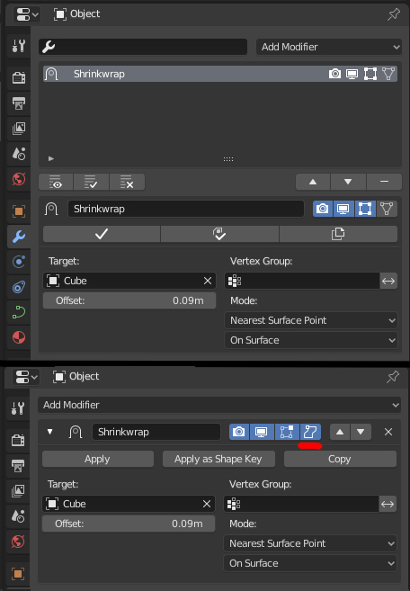Toggle edit mode display in Shrinkwrap list row
Viewport: 410px width, 591px height.
(370, 74)
